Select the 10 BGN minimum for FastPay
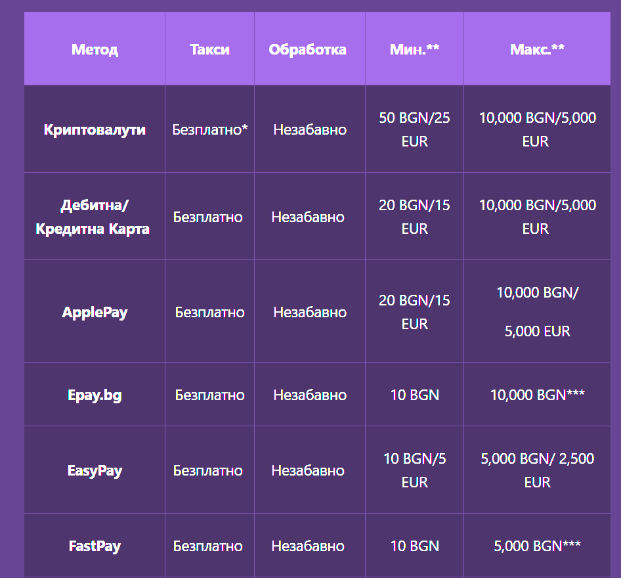The width and height of the screenshot is (621, 578). tap(415, 546)
